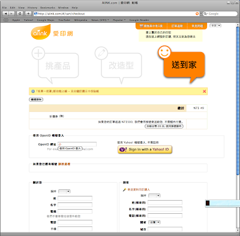Click the first text field below the shipping title dropdown
Screen dimensions: 240x236
[x=165, y=202]
